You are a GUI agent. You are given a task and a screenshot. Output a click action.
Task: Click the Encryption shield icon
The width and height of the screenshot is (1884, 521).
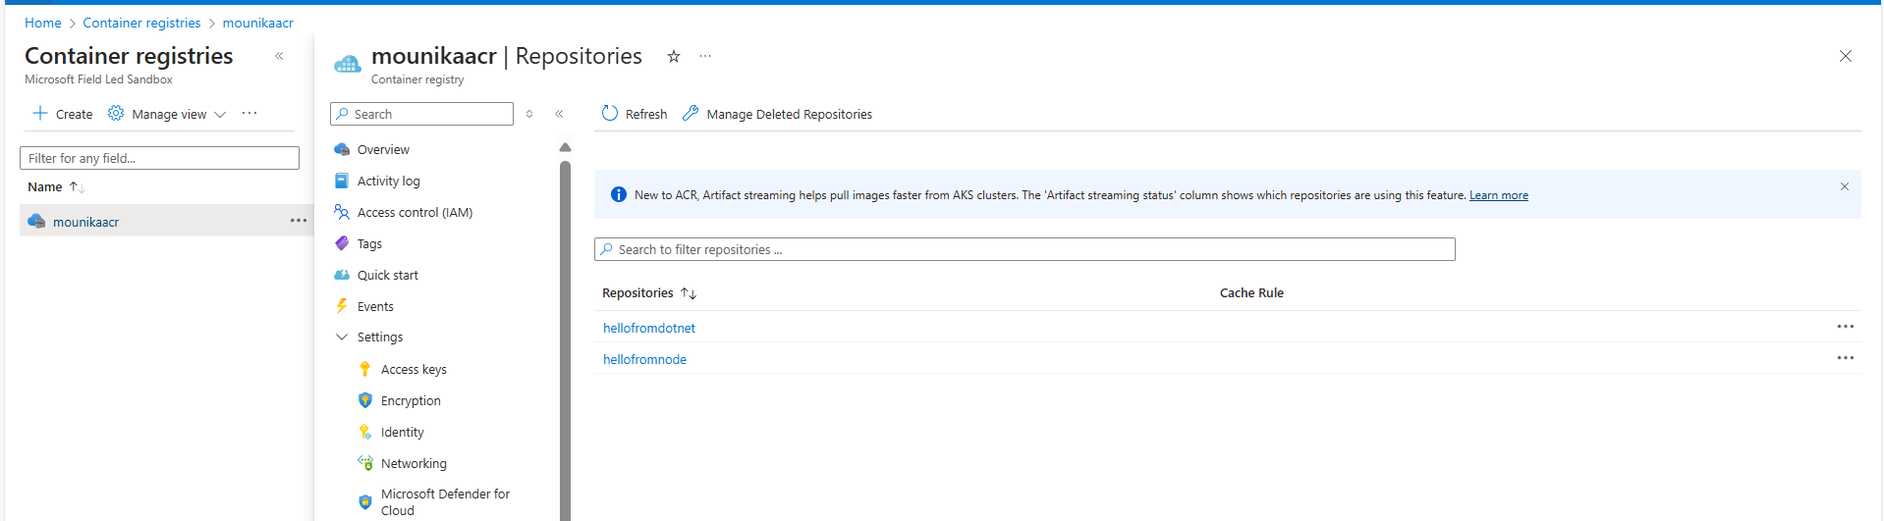365,400
